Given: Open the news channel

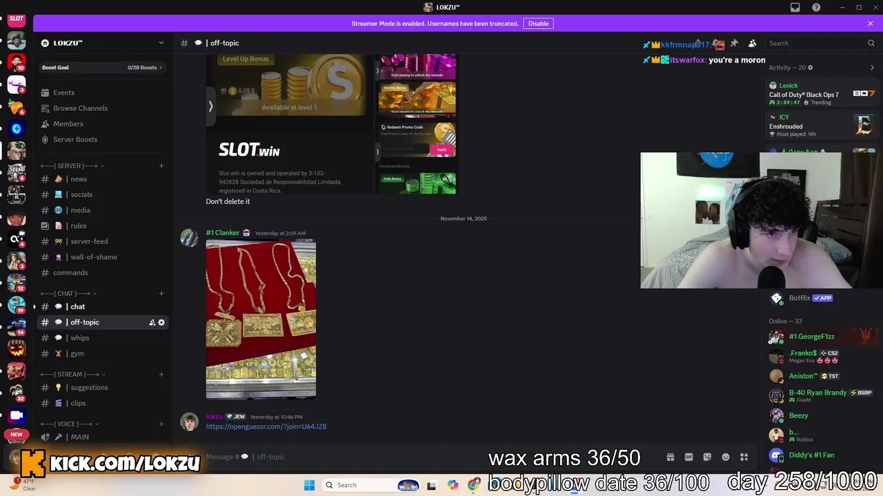Looking at the screenshot, I should pyautogui.click(x=102, y=179).
